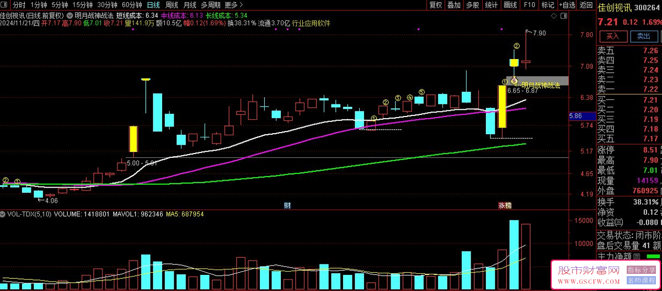Click the 卖五 7.26 order row

click(x=629, y=50)
